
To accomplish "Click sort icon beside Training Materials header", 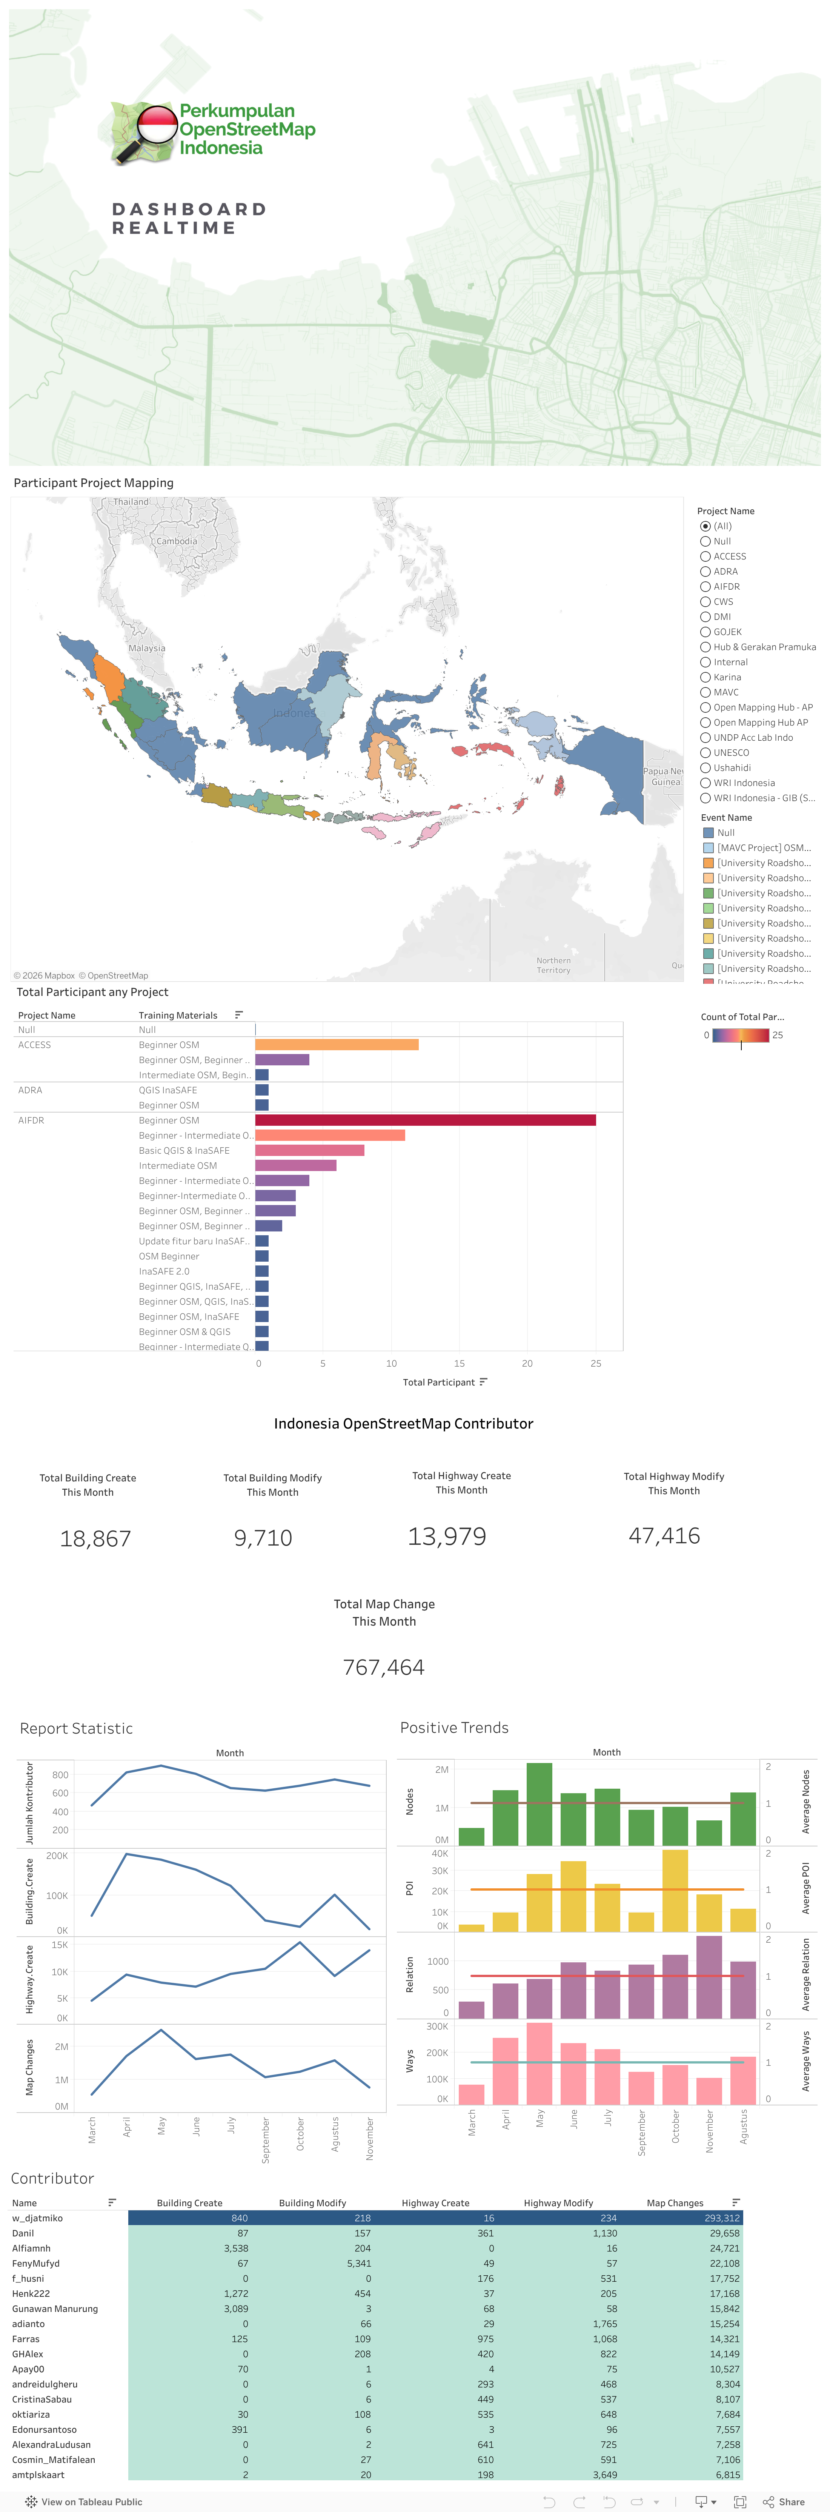I will (239, 1015).
